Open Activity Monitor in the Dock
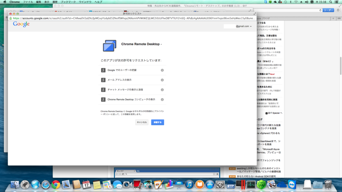The image size is (342, 192). coord(251,185)
